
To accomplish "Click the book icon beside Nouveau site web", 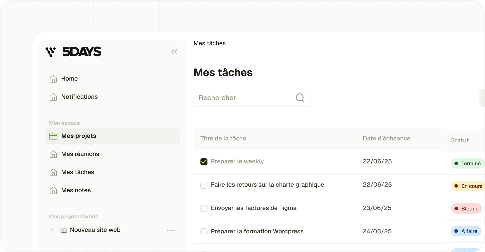I will click(64, 230).
